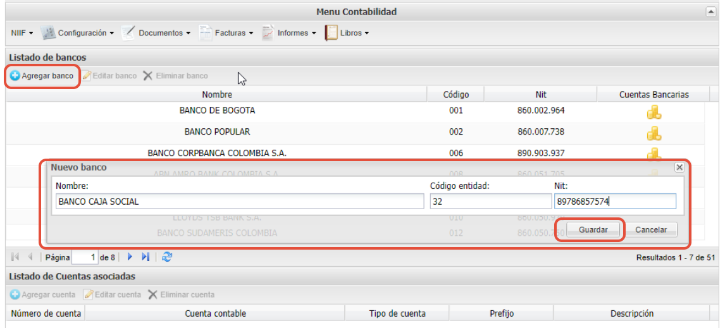Click Agregar banco button
This screenshot has height=328, width=725.
click(42, 76)
